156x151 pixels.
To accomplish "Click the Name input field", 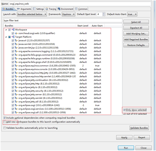I will 80,4.
